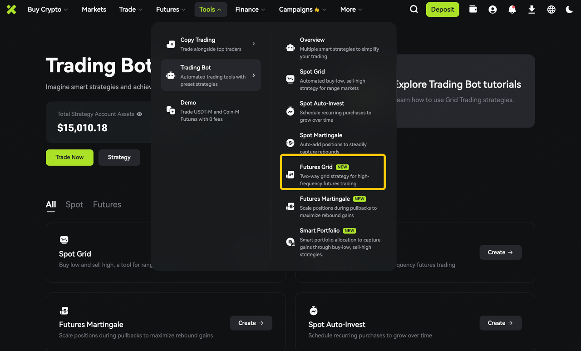Click the Smart Portfolio submenu icon
581x351 pixels.
(x=290, y=242)
